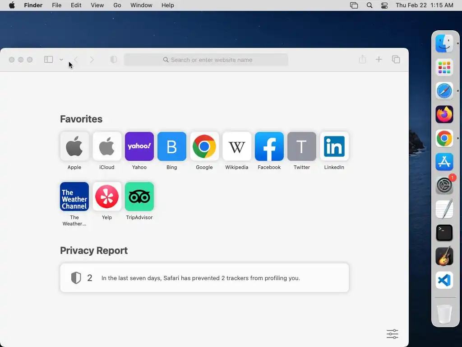The image size is (462, 347).
Task: Expand the tab group dropdown chevron
Action: [x=61, y=60]
